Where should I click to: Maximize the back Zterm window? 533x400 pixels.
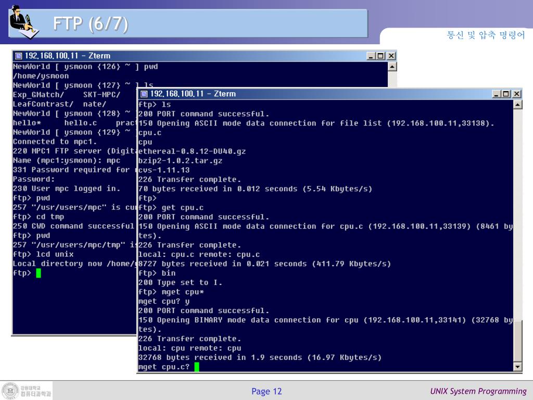click(x=380, y=56)
